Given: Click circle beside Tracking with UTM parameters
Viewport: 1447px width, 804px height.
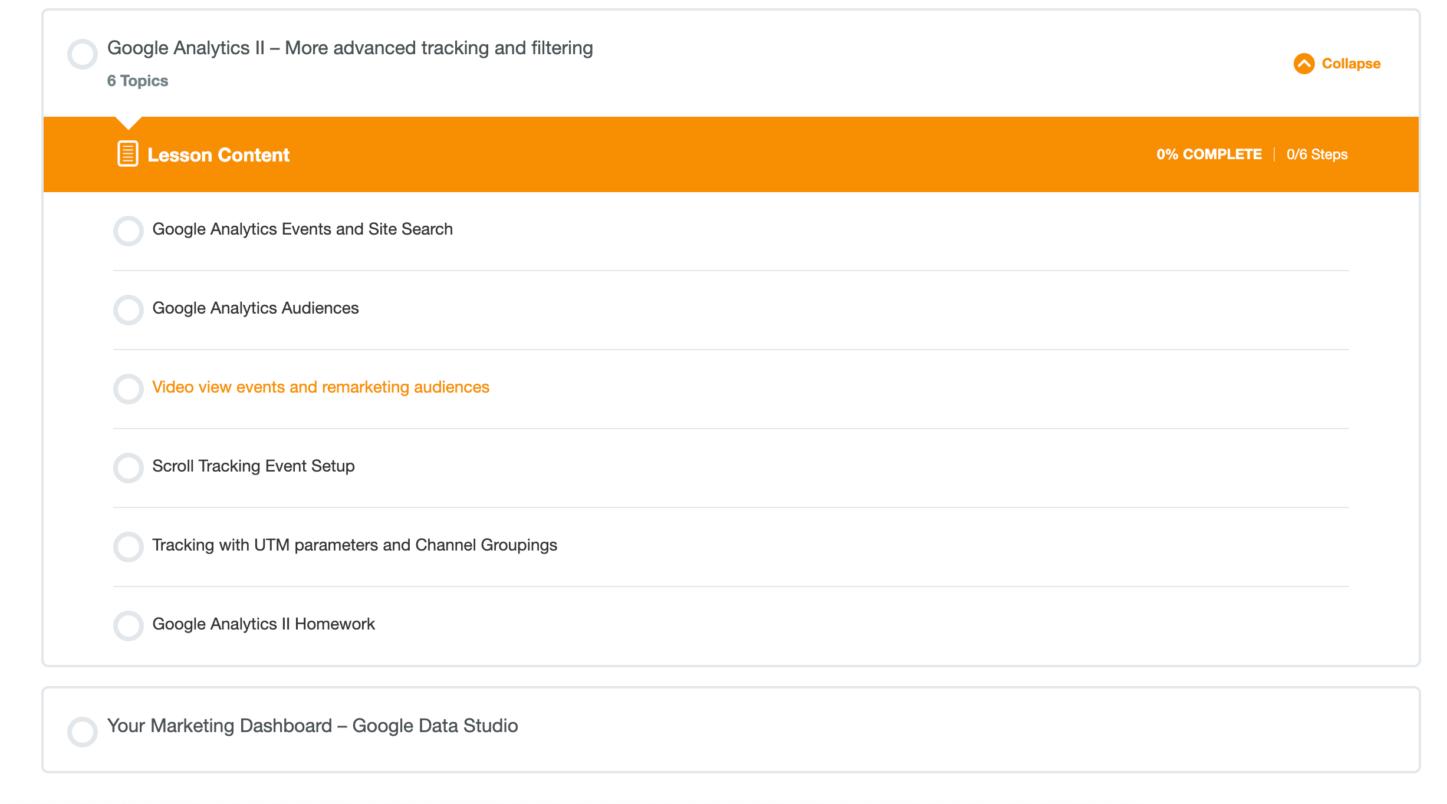Looking at the screenshot, I should pyautogui.click(x=129, y=547).
